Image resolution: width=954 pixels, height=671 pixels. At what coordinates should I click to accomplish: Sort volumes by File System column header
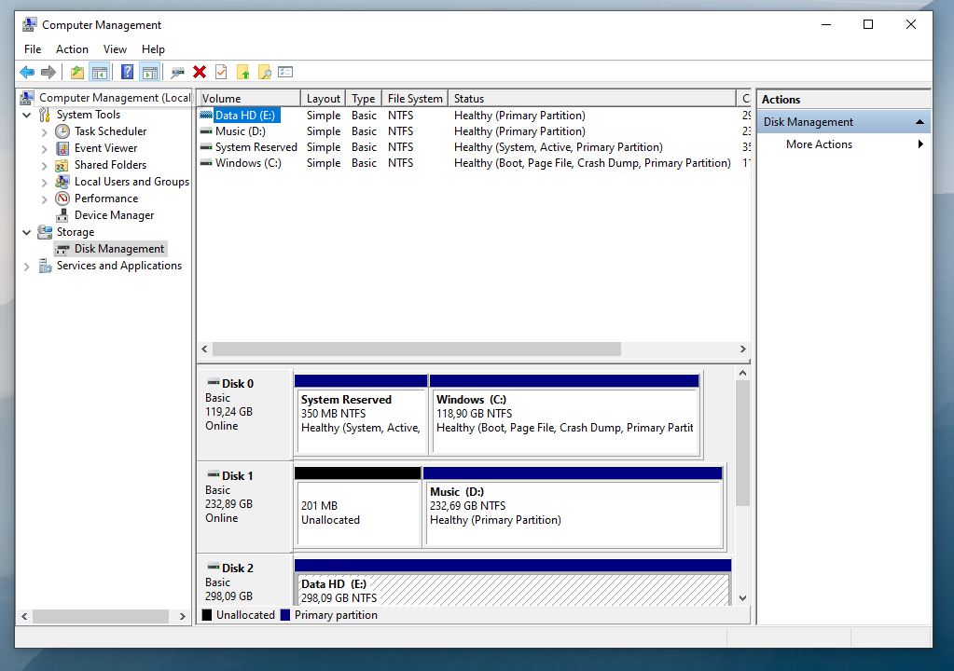[415, 99]
